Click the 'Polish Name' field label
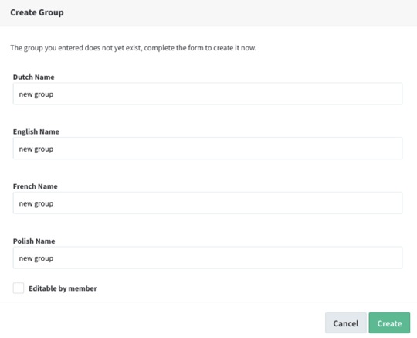 click(x=34, y=241)
